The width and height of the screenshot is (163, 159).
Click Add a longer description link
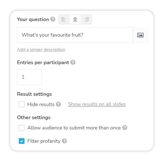41,50
